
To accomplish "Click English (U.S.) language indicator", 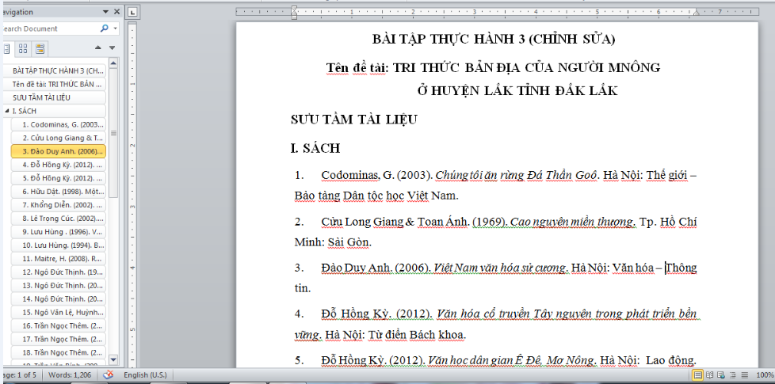I will [145, 375].
